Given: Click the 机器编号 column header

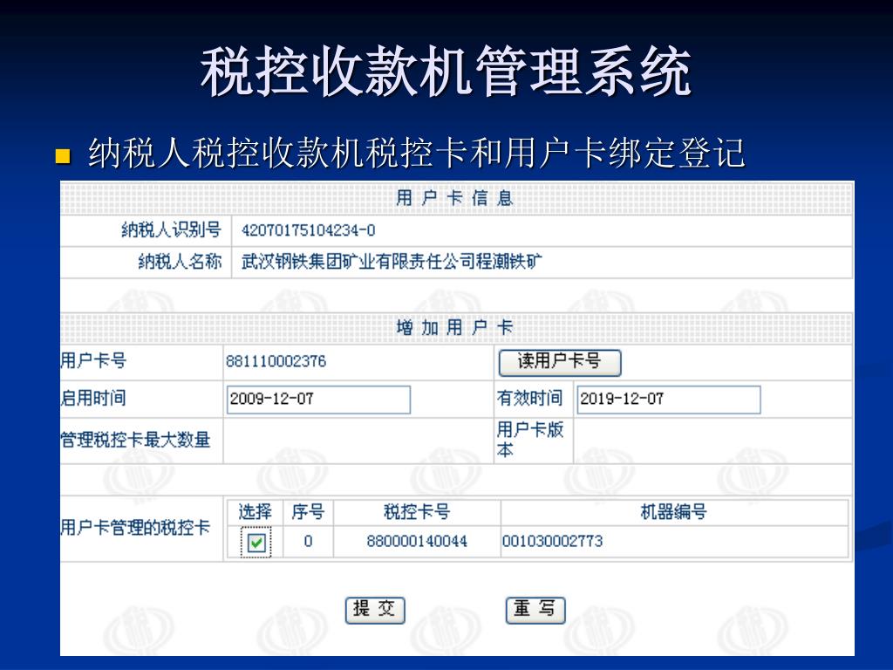Looking at the screenshot, I should pyautogui.click(x=674, y=512).
